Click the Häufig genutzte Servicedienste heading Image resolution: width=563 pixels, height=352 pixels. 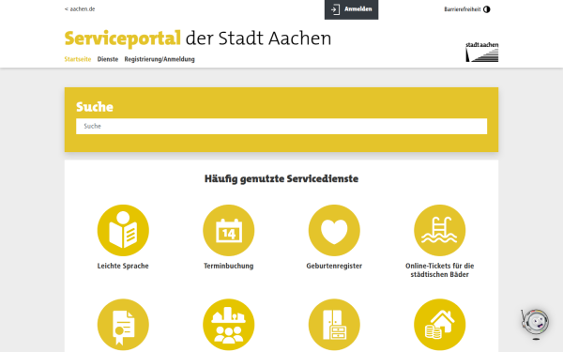[x=281, y=178]
